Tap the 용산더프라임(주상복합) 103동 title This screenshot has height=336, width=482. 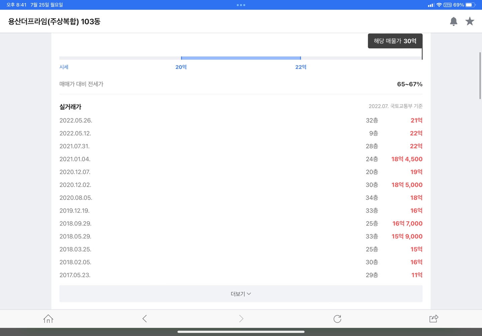pyautogui.click(x=54, y=21)
